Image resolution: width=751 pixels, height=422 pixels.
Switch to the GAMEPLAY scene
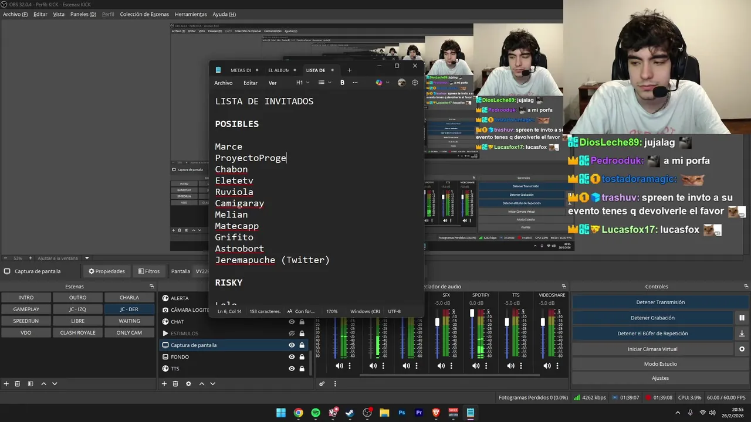(x=26, y=309)
